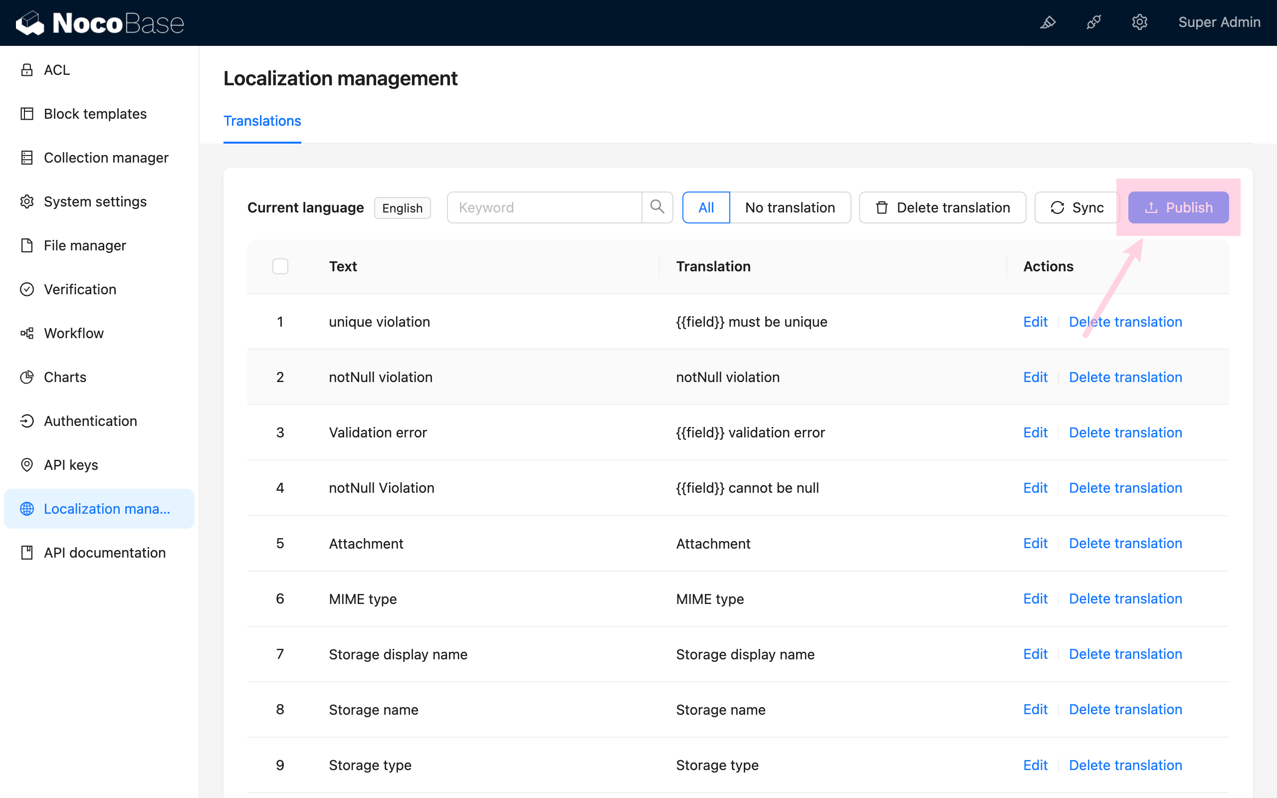Toggle the select-all rows checkbox

coord(280,266)
